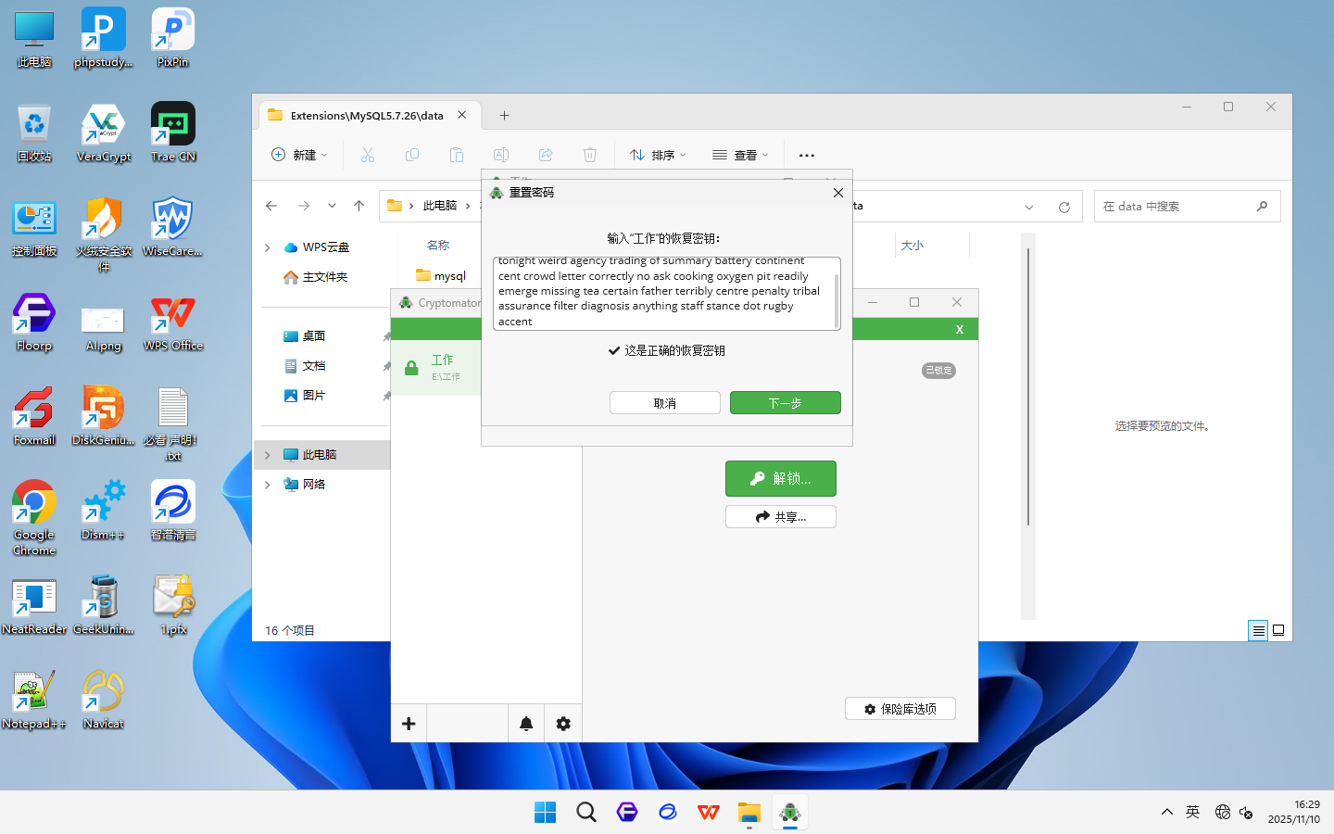Click Windows Start button in taskbar
Image resolution: width=1334 pixels, height=834 pixels.
pos(545,813)
